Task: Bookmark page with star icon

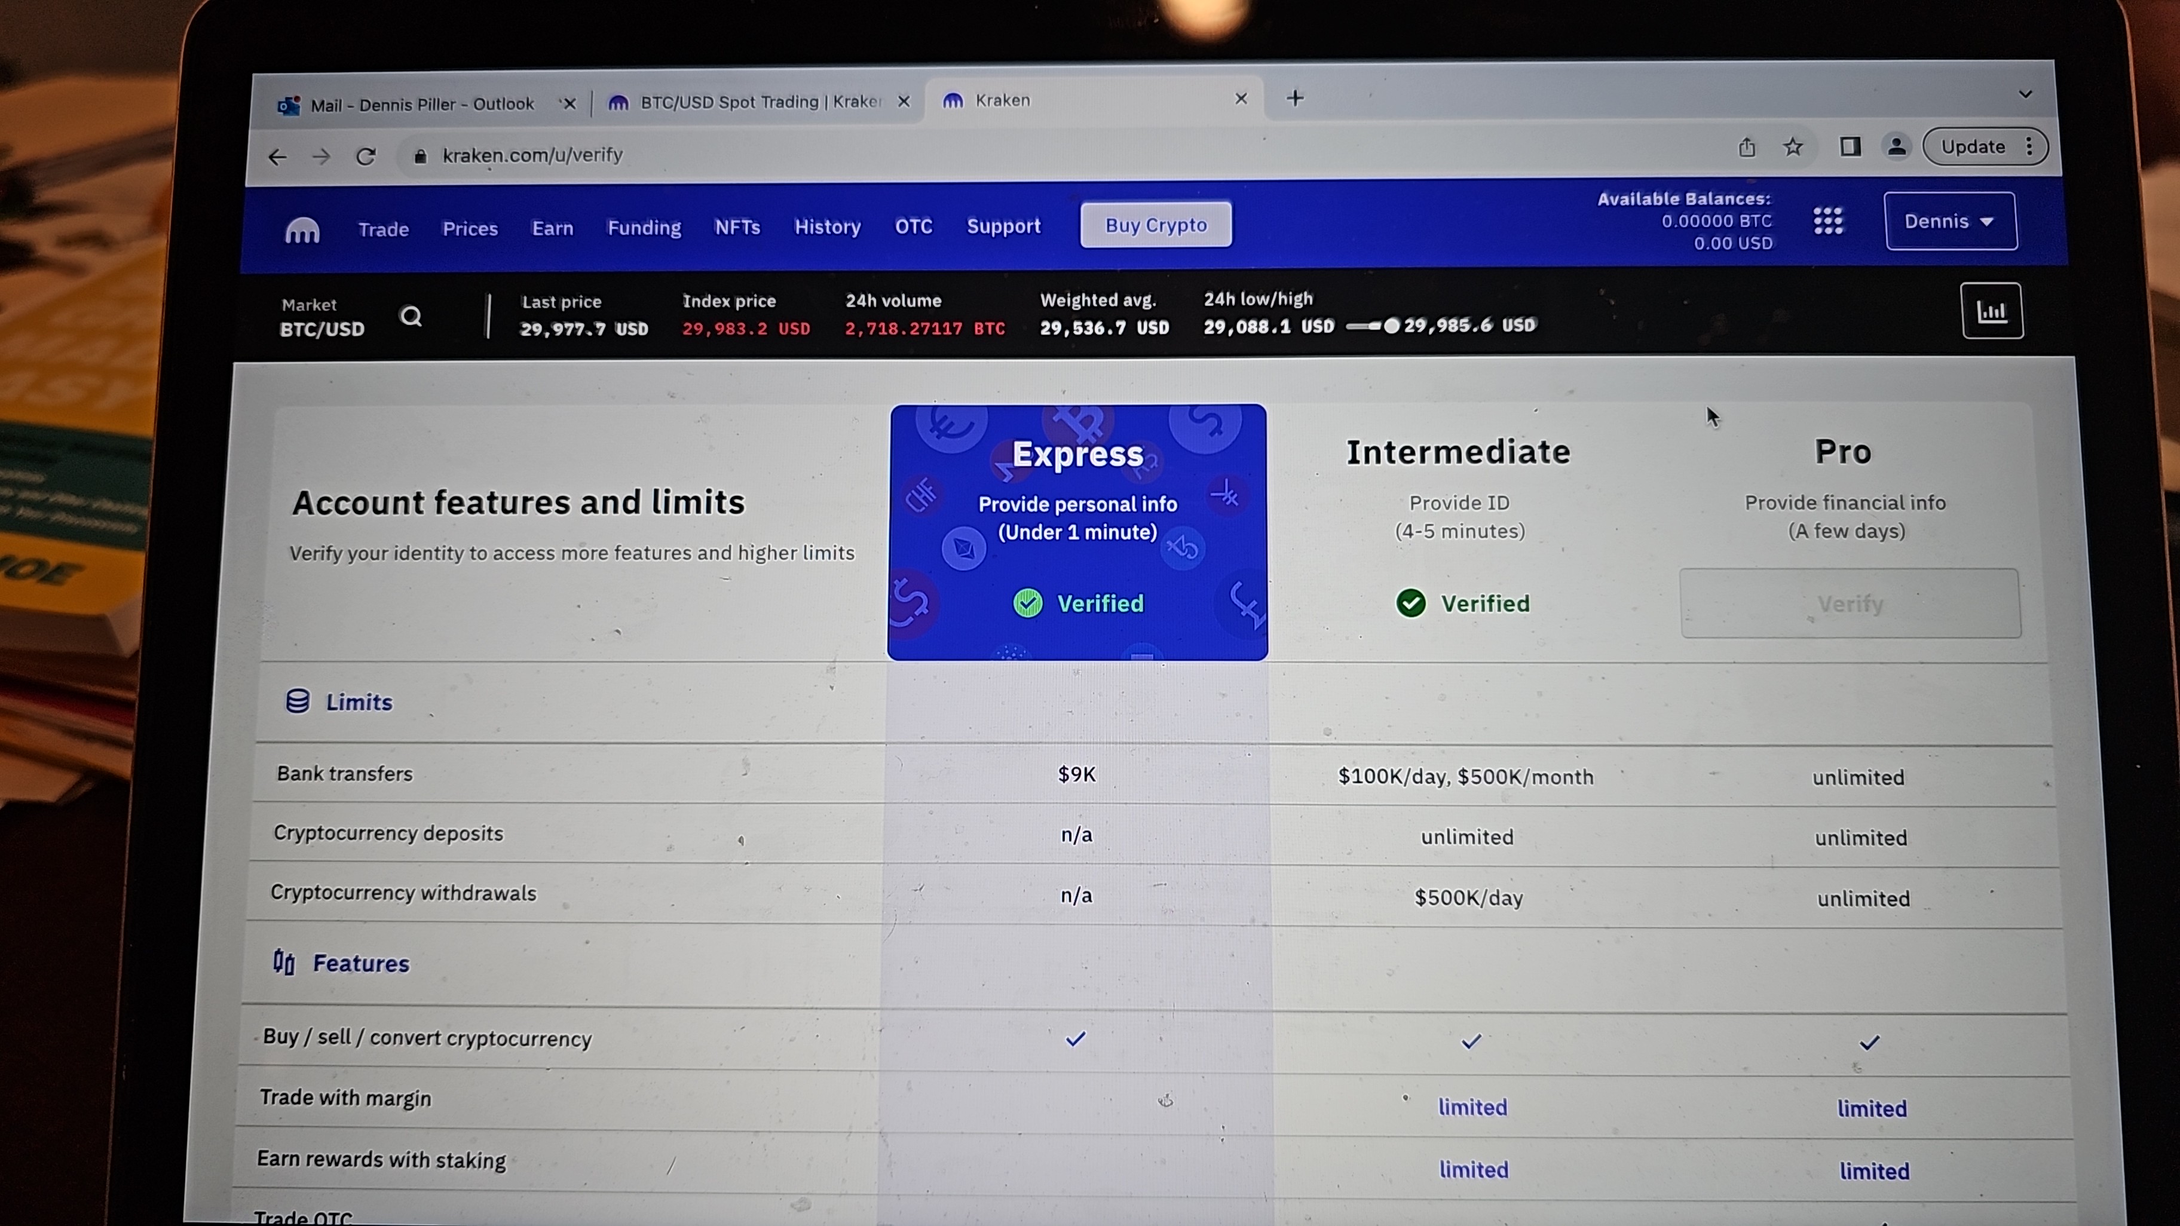Action: [x=1792, y=147]
